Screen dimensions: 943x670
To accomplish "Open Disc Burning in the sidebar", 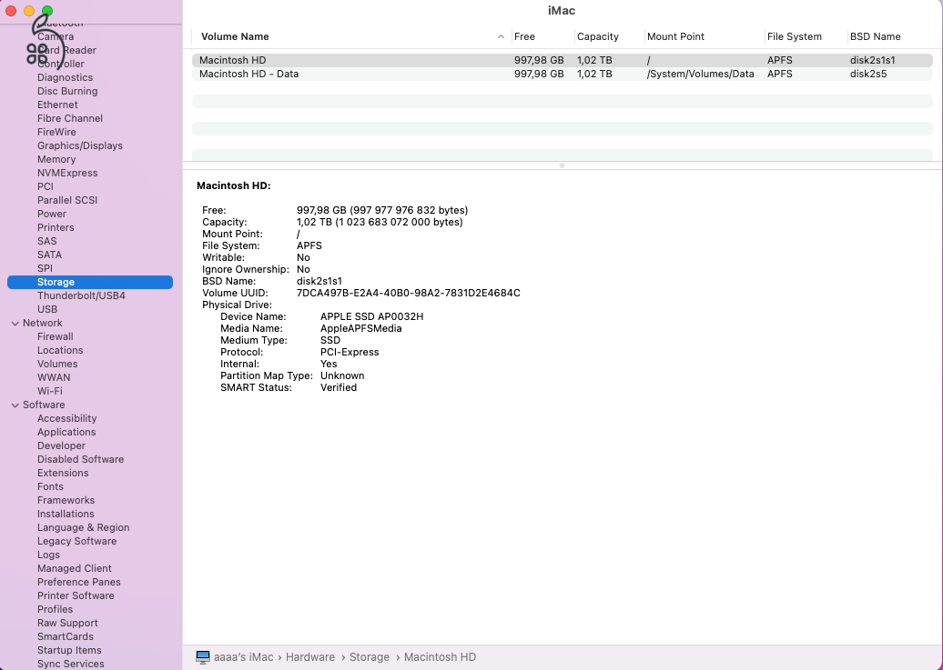I will (x=67, y=91).
